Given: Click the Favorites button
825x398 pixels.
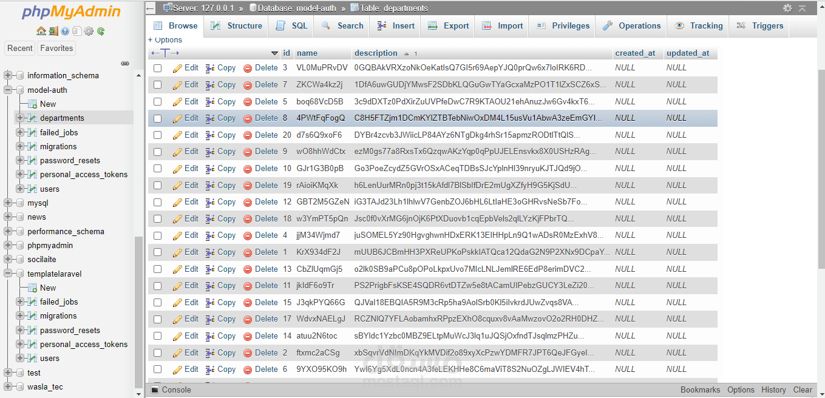Looking at the screenshot, I should [56, 48].
